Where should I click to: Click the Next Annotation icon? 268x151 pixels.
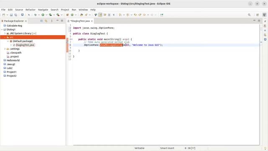[x=120, y=15]
